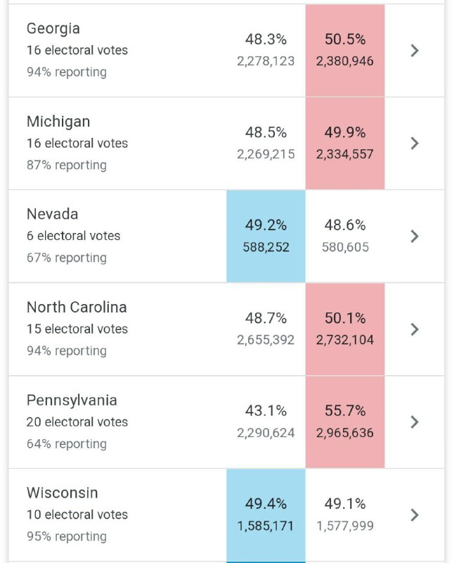Click Wisconsin blue 49.4% cell
Image resolution: width=452 pixels, height=563 pixels.
pyautogui.click(x=266, y=514)
